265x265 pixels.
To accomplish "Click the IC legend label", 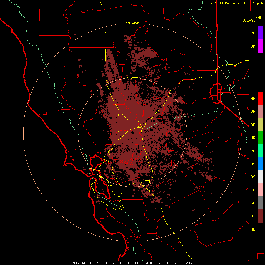I will tap(253, 190).
